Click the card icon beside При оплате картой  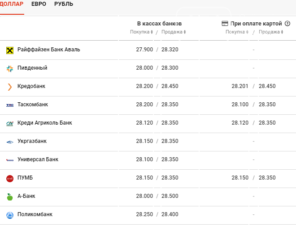point(225,24)
